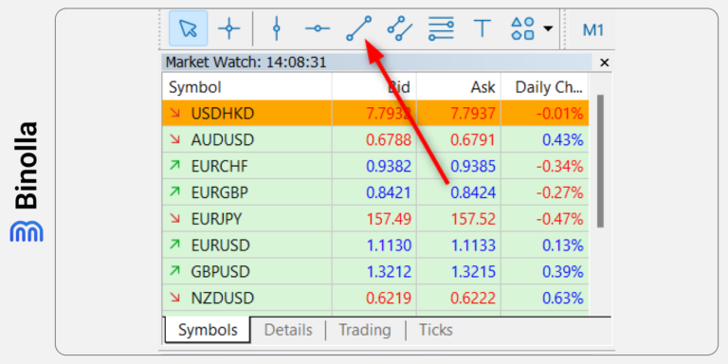This screenshot has height=364, width=728.
Task: Click NZDUSD ask 0.6222
Action: click(473, 298)
